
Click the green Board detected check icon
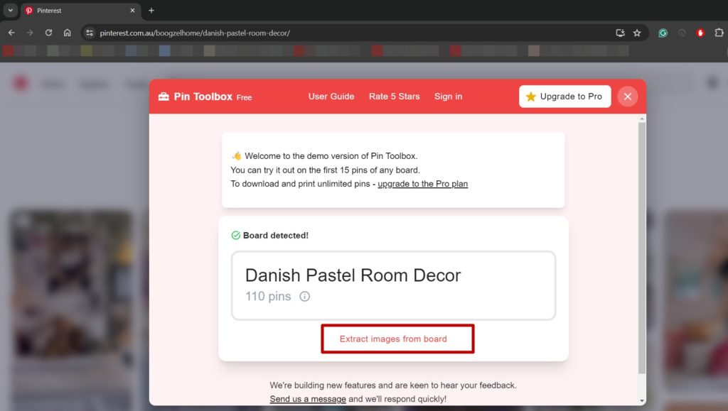[x=236, y=236]
